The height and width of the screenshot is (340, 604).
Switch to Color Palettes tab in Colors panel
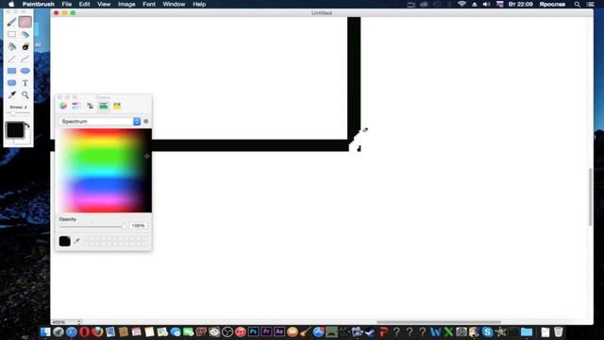tap(90, 106)
